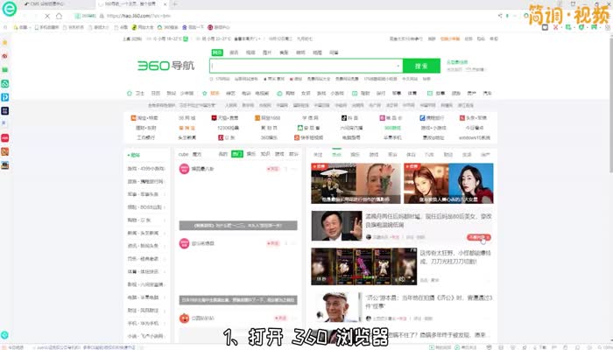Image resolution: width=613 pixels, height=350 pixels.
Task: Open the 卫士 category link
Action: (x=140, y=94)
